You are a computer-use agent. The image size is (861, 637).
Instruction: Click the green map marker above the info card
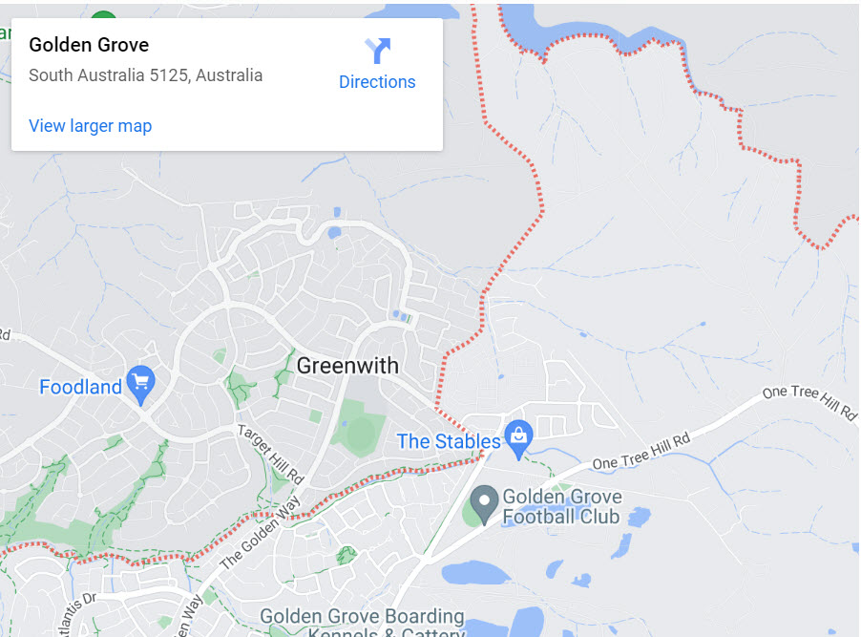pyautogui.click(x=103, y=14)
